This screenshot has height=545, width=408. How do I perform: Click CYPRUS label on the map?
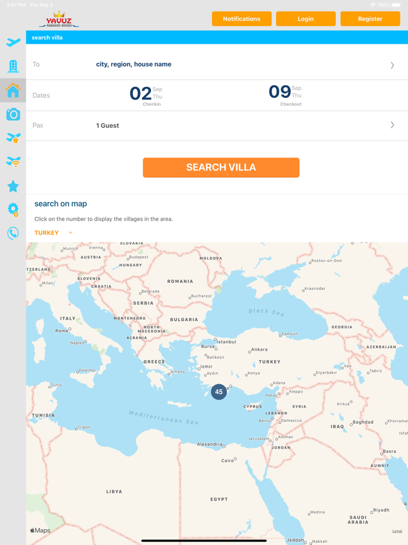click(x=252, y=406)
